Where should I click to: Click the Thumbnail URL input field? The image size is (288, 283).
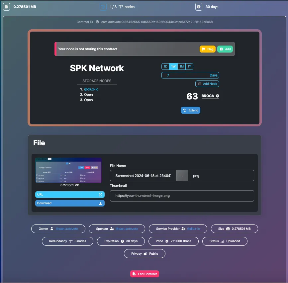click(x=182, y=196)
